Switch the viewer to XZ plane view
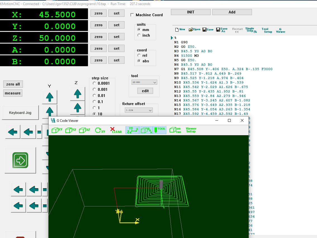This screenshot has width=317, height=238. point(84,130)
